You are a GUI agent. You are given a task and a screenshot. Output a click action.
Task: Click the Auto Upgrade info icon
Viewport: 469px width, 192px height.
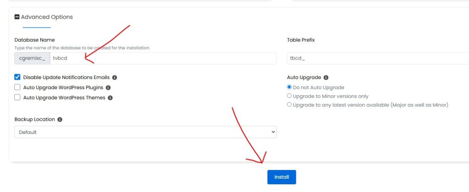[326, 78]
